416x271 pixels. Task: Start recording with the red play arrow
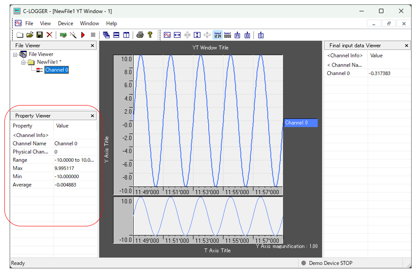pos(83,35)
